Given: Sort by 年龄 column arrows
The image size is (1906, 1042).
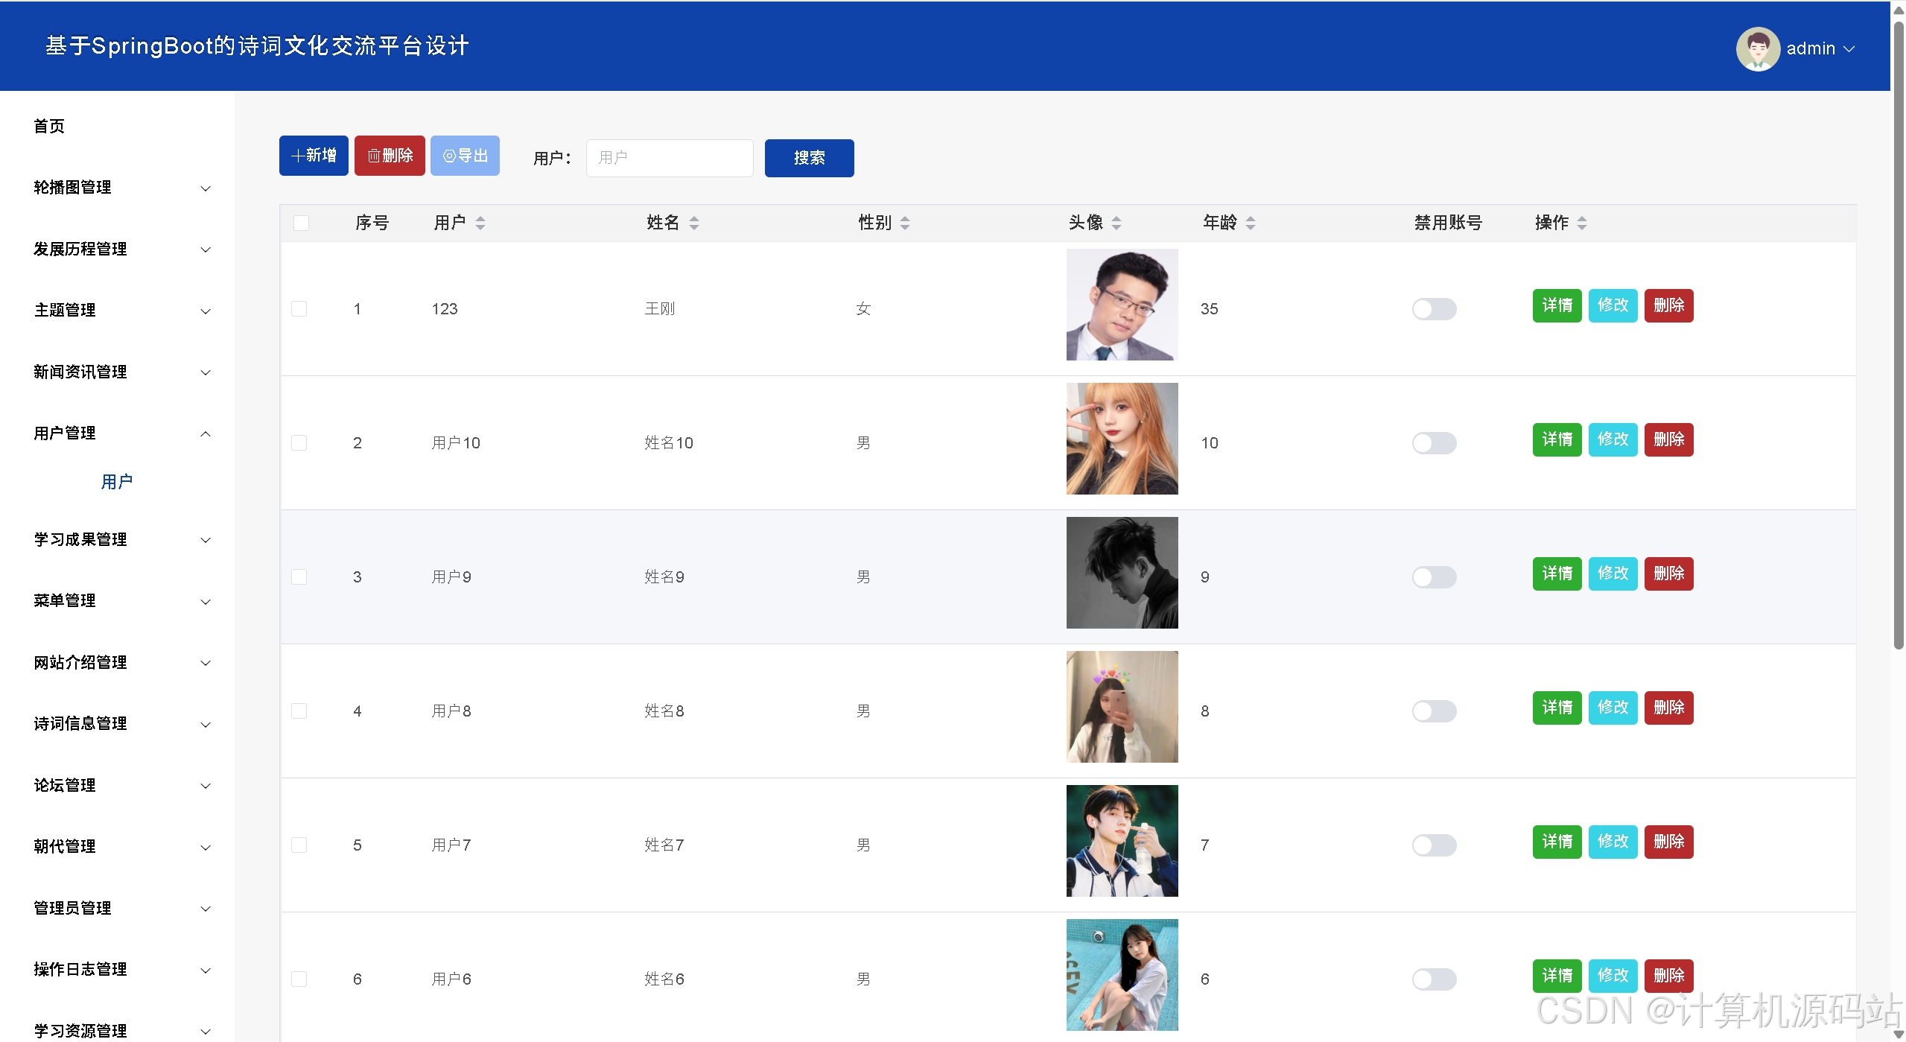Looking at the screenshot, I should pyautogui.click(x=1251, y=223).
